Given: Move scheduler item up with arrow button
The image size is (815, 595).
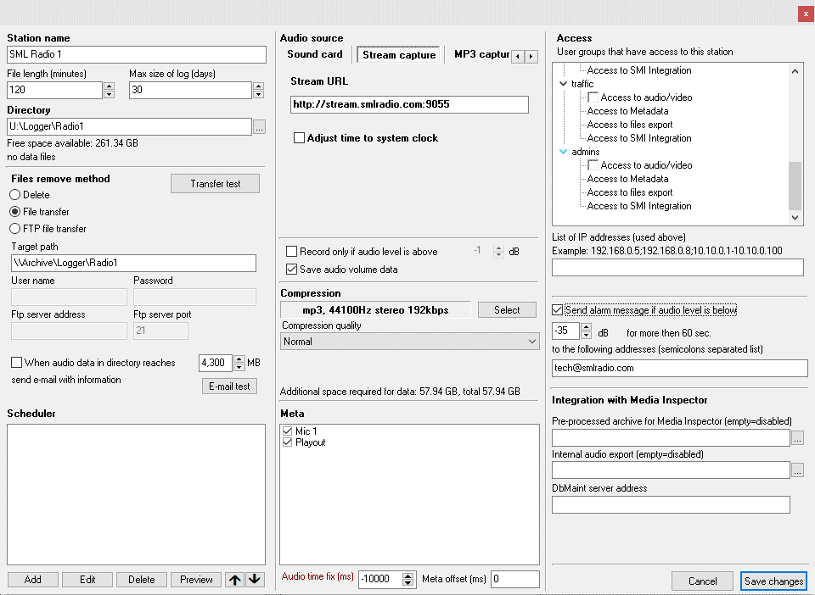Looking at the screenshot, I should pos(235,580).
